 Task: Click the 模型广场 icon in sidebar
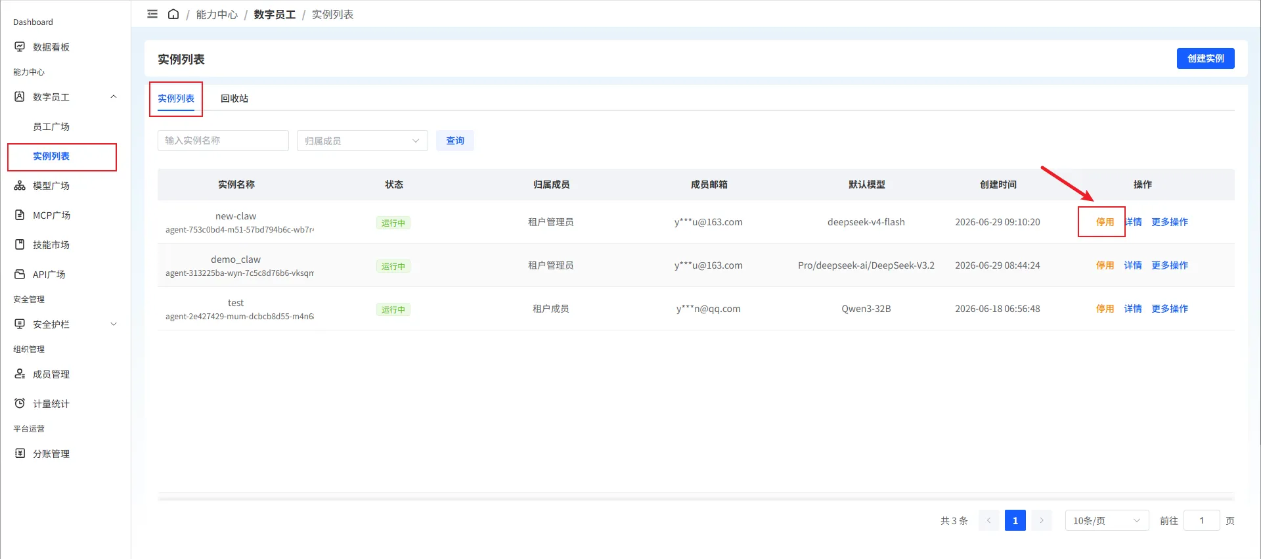(20, 185)
